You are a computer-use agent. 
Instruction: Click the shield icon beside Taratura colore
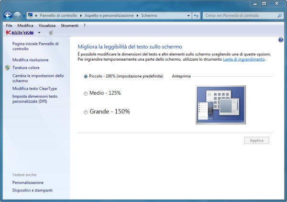[8, 68]
